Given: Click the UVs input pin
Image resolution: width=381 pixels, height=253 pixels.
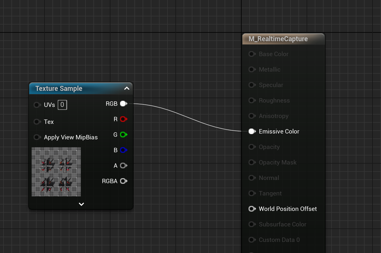Looking at the screenshot, I should point(37,105).
